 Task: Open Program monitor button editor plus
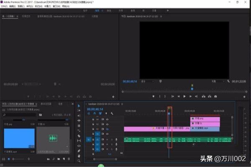coord(244,97)
